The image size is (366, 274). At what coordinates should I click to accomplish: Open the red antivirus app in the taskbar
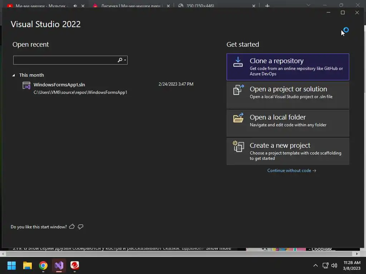(75, 265)
